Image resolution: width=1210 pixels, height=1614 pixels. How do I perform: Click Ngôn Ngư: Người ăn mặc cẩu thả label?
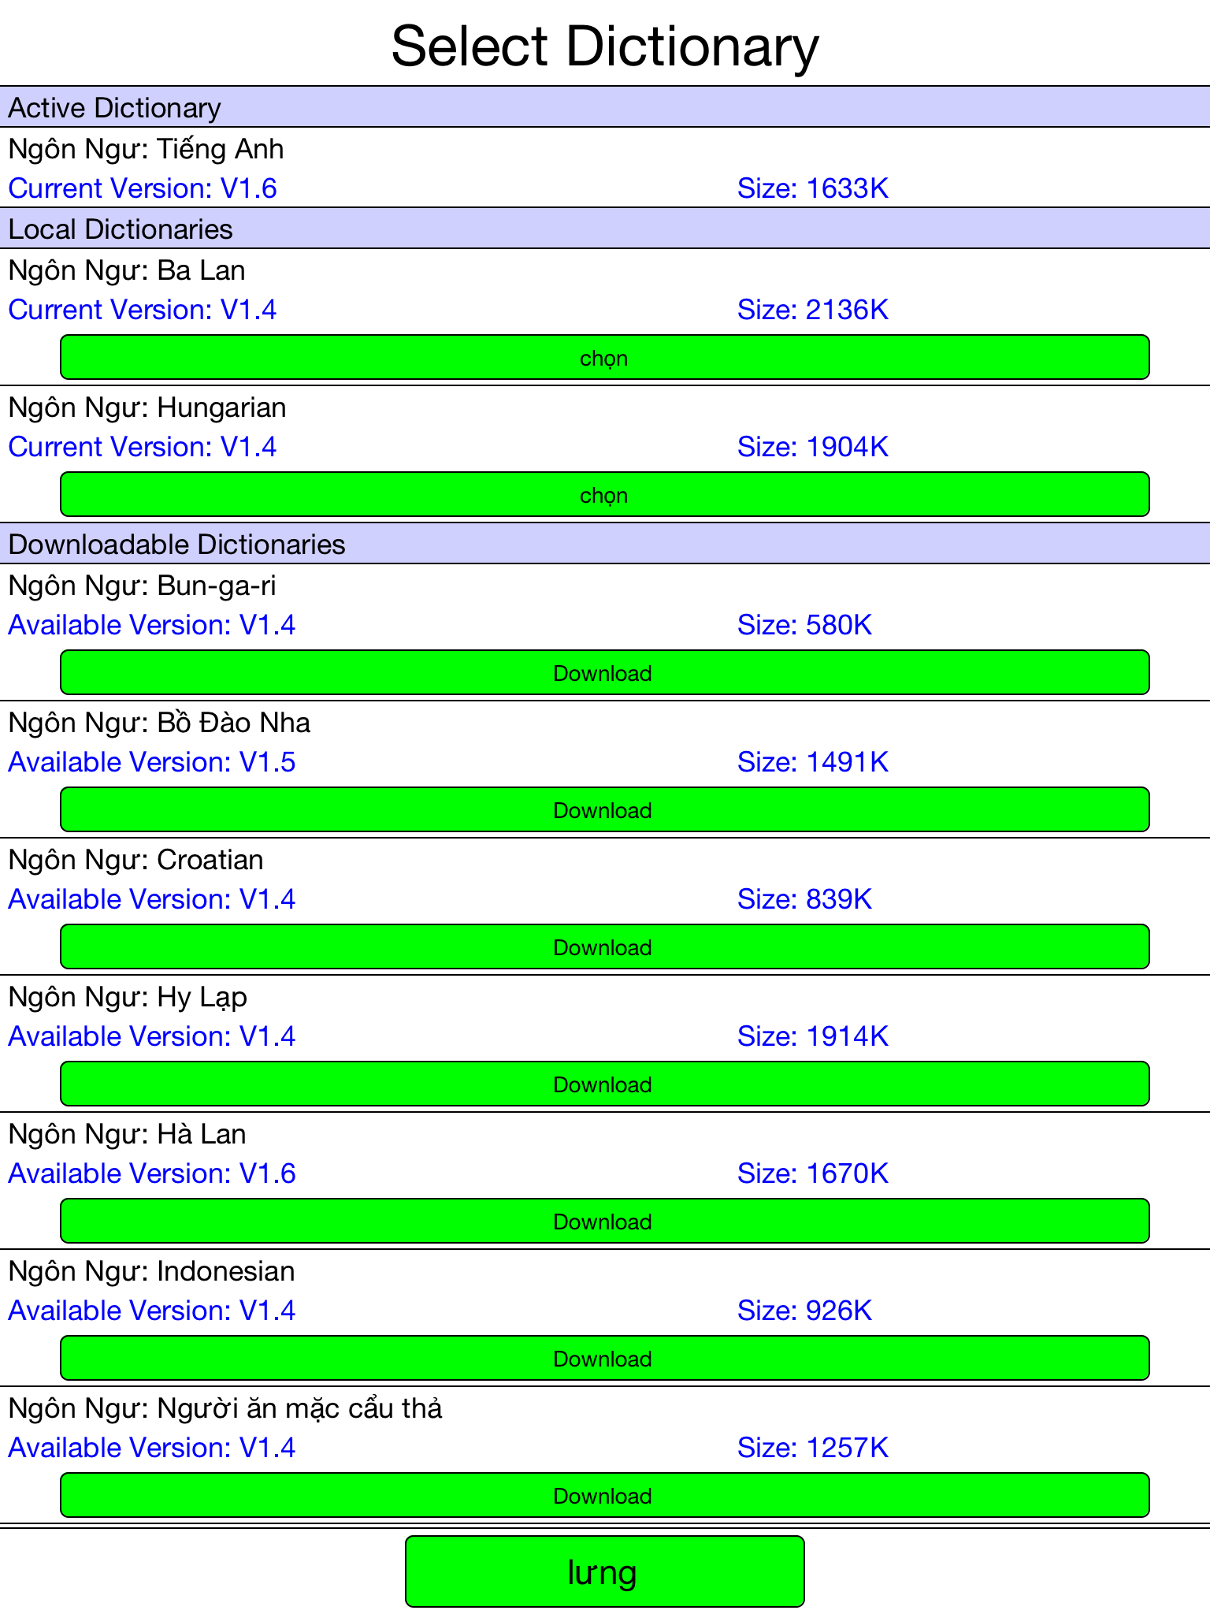click(x=225, y=1408)
